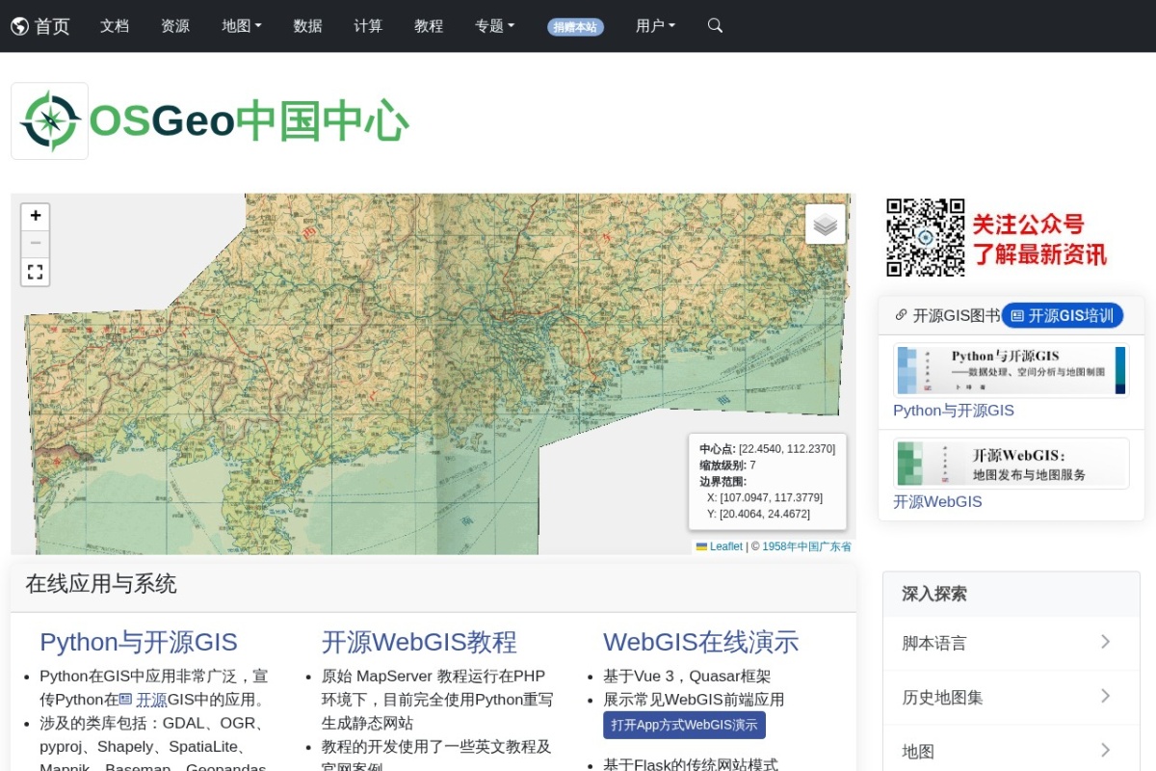Viewport: 1156px width, 771px height.
Task: Click 打开App方式WebGIS演示 button
Action: (x=685, y=725)
